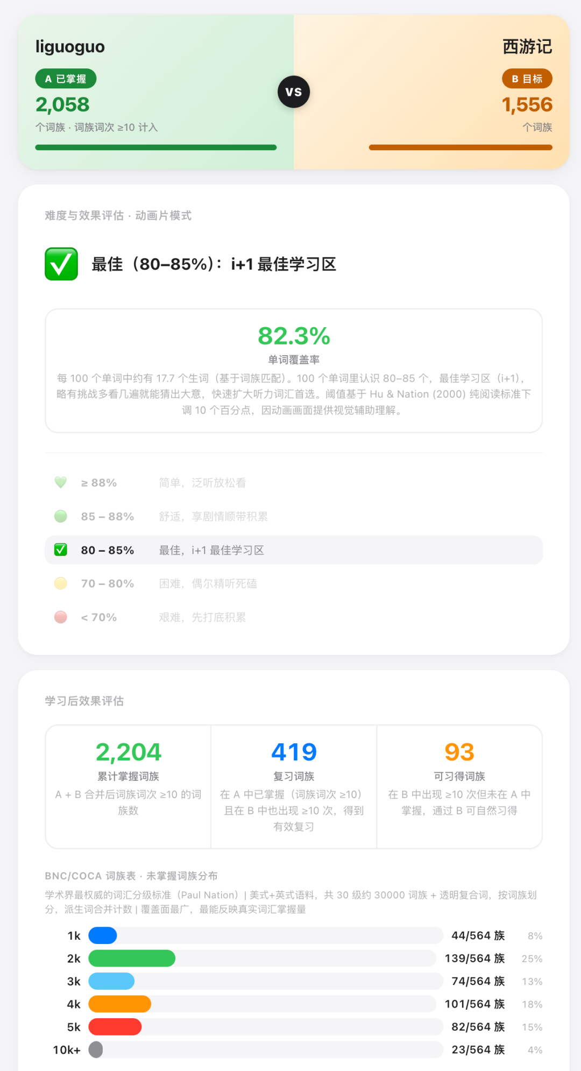Click the green progress bar under liguoguo
The width and height of the screenshot is (581, 1071).
[156, 147]
